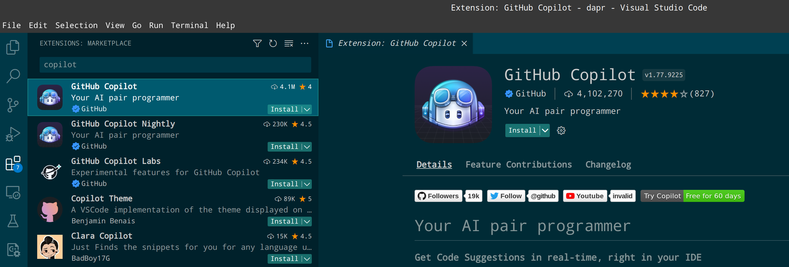
Task: Open the Search view in activity bar
Action: click(x=13, y=76)
